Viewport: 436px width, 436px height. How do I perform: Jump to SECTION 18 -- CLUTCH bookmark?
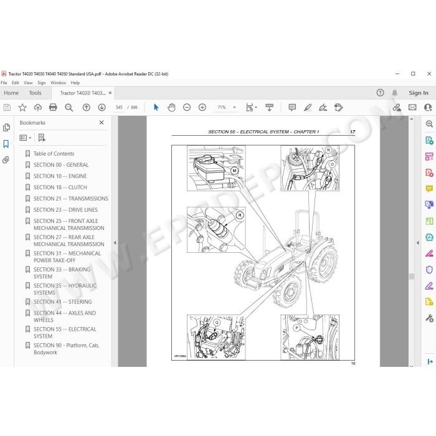[x=60, y=187]
